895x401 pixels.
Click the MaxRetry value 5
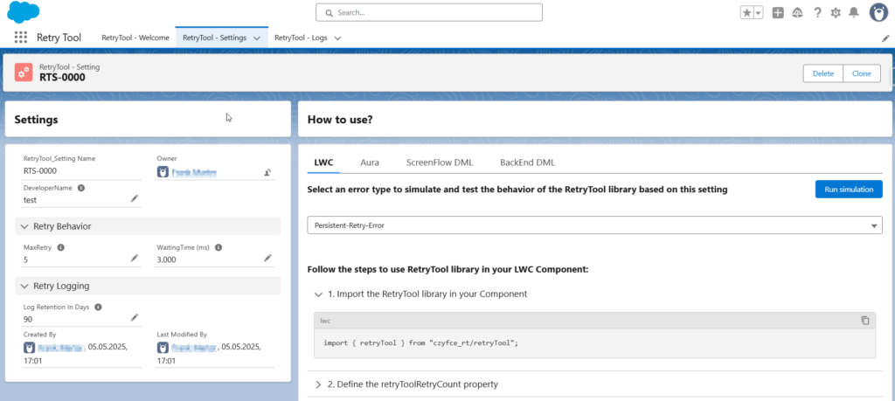(x=25, y=259)
